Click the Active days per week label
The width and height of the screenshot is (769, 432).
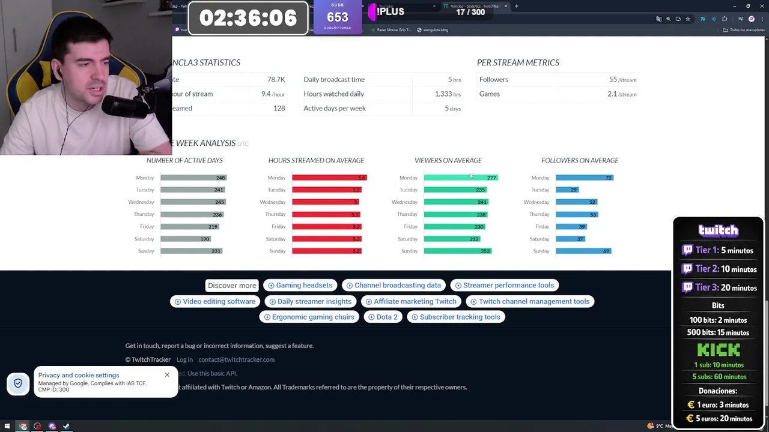(x=335, y=108)
